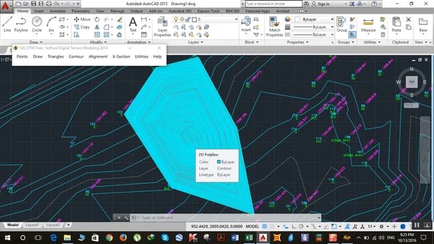434x244 pixels.
Task: Toggle grid display in status bar
Action: [264, 226]
